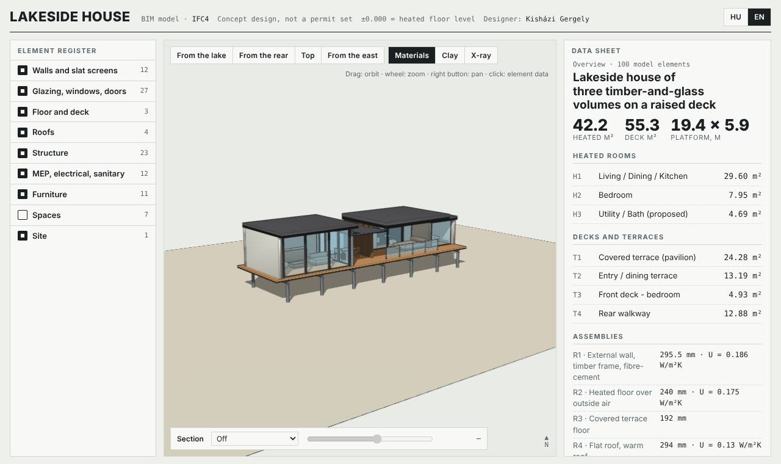Click the Glazing, windows, doors label

[79, 91]
